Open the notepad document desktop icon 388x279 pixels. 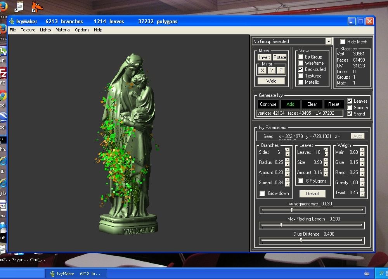(x=19, y=7)
